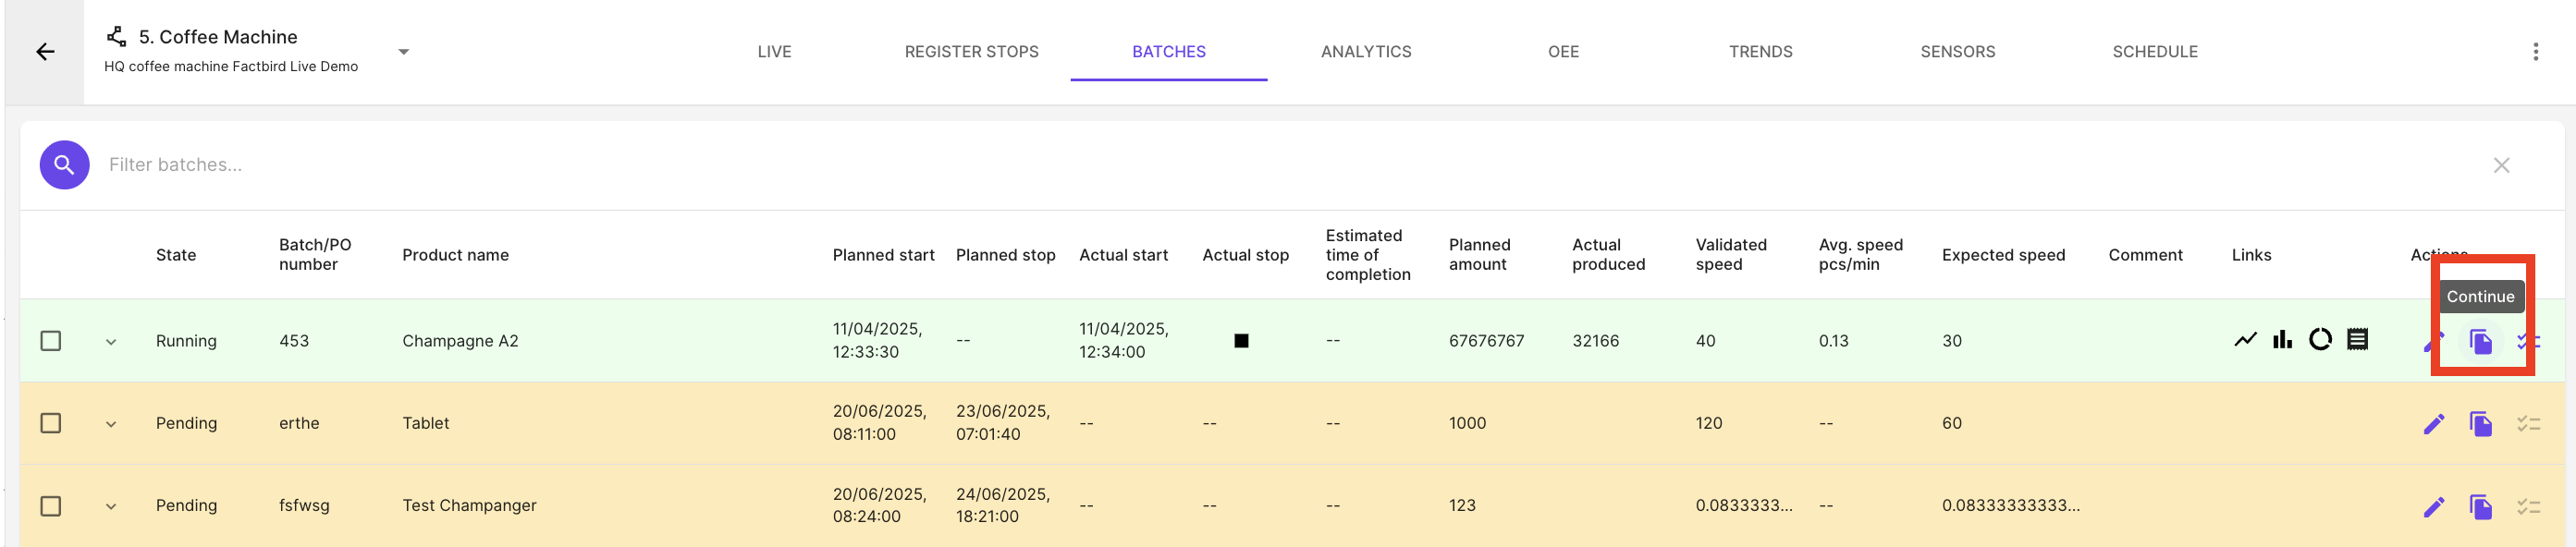The height and width of the screenshot is (547, 2576).
Task: Click the purple search icon
Action: tap(64, 165)
